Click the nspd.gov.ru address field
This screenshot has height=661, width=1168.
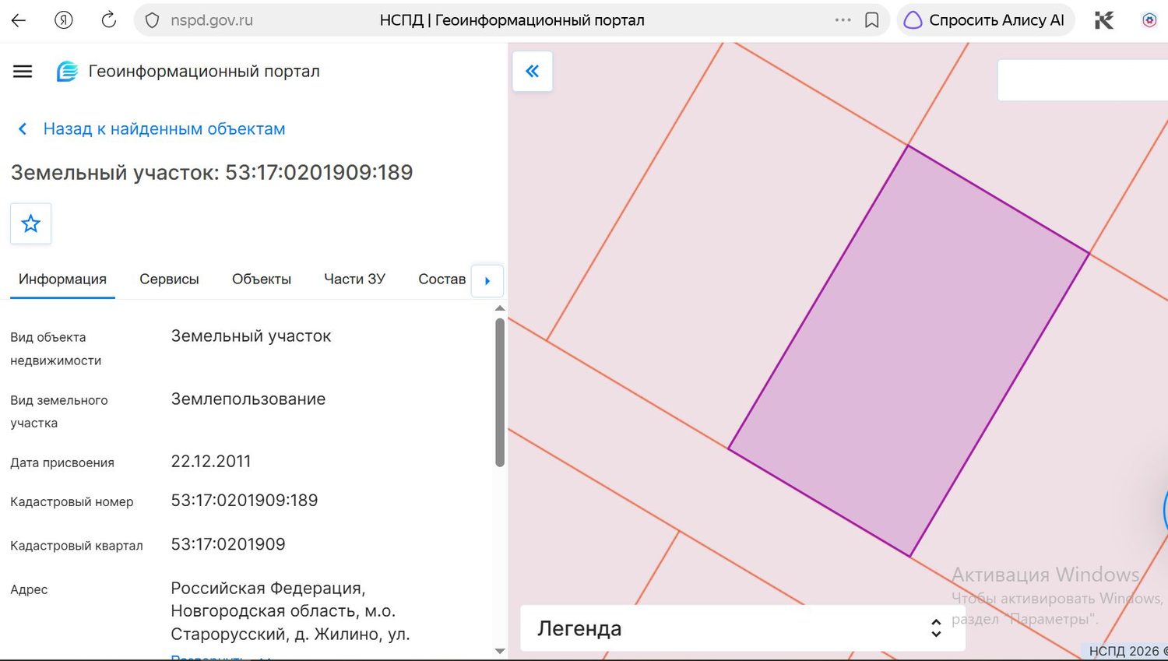click(212, 20)
